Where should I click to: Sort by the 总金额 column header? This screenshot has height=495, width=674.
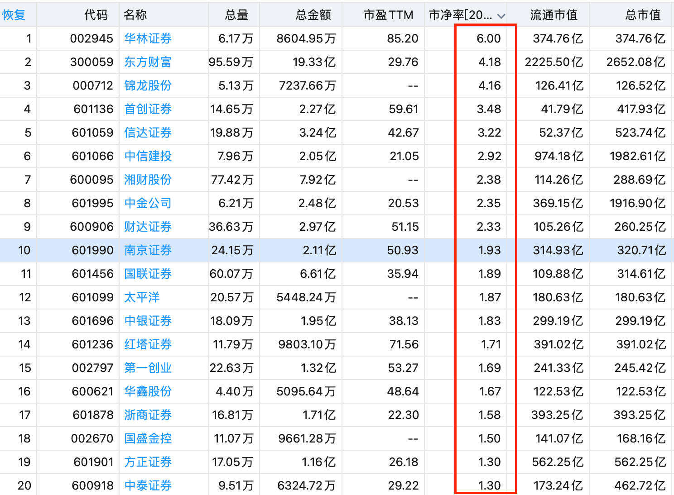pos(313,15)
